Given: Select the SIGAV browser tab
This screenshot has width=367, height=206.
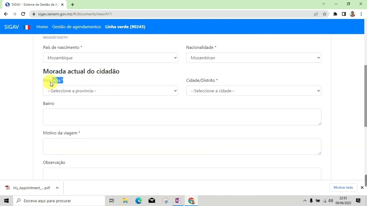Looking at the screenshot, I should pyautogui.click(x=34, y=5).
